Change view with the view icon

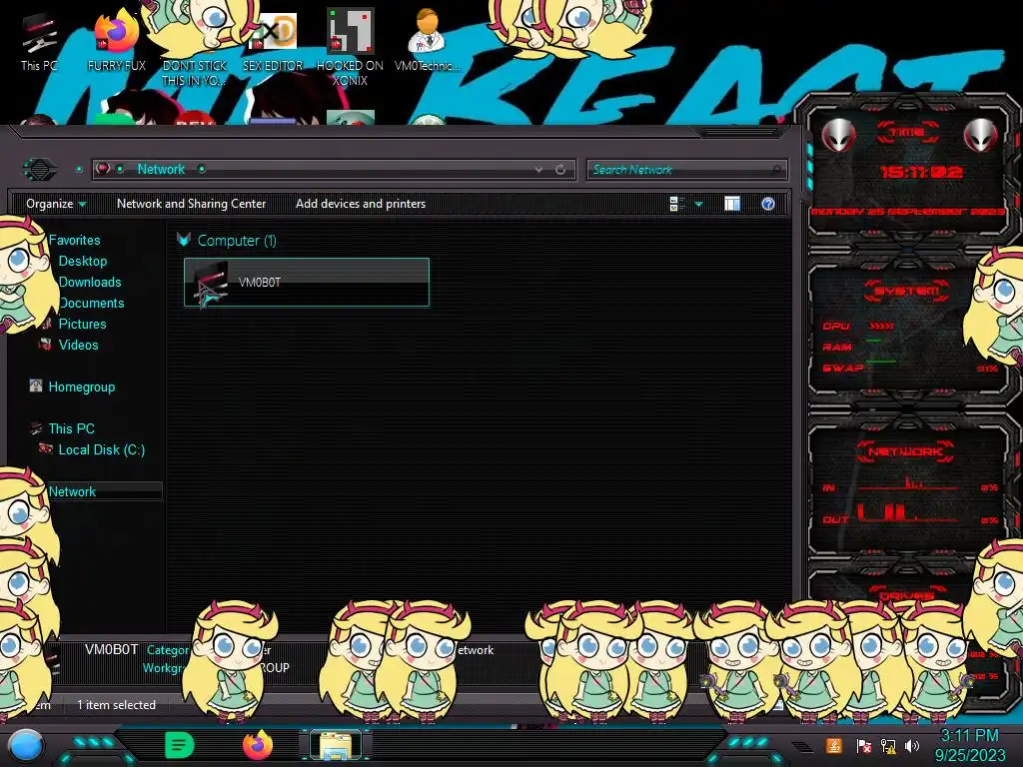[676, 204]
